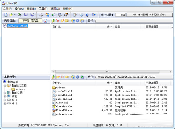Select disc tree node 20190312_145135
The image size is (175, 129).
pyautogui.click(x=17, y=26)
